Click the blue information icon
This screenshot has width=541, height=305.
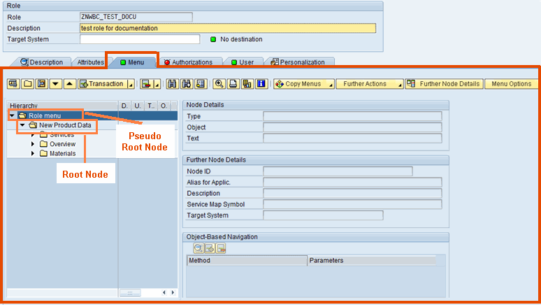tap(261, 84)
